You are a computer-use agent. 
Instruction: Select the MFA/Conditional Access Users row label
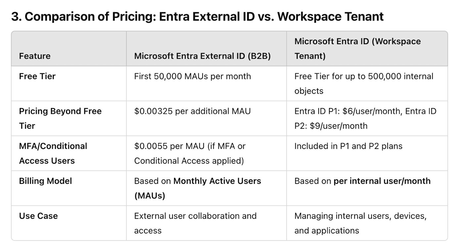click(53, 153)
